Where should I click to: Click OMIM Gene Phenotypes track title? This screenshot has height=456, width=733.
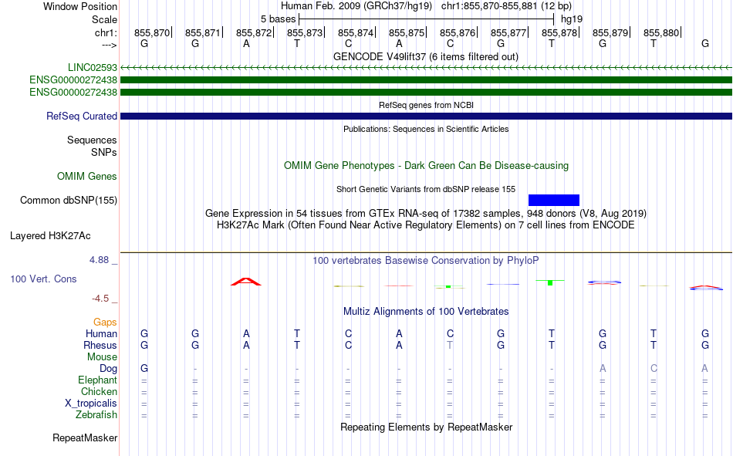[426, 166]
